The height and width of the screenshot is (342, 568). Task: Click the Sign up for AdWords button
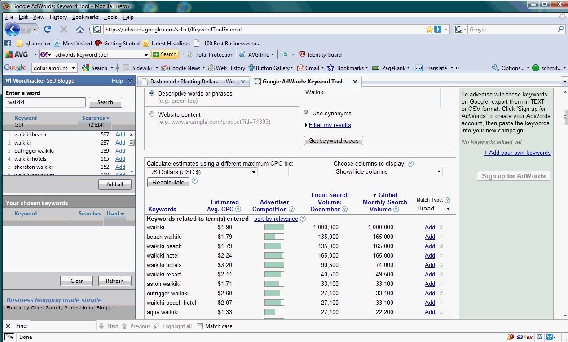tap(514, 176)
